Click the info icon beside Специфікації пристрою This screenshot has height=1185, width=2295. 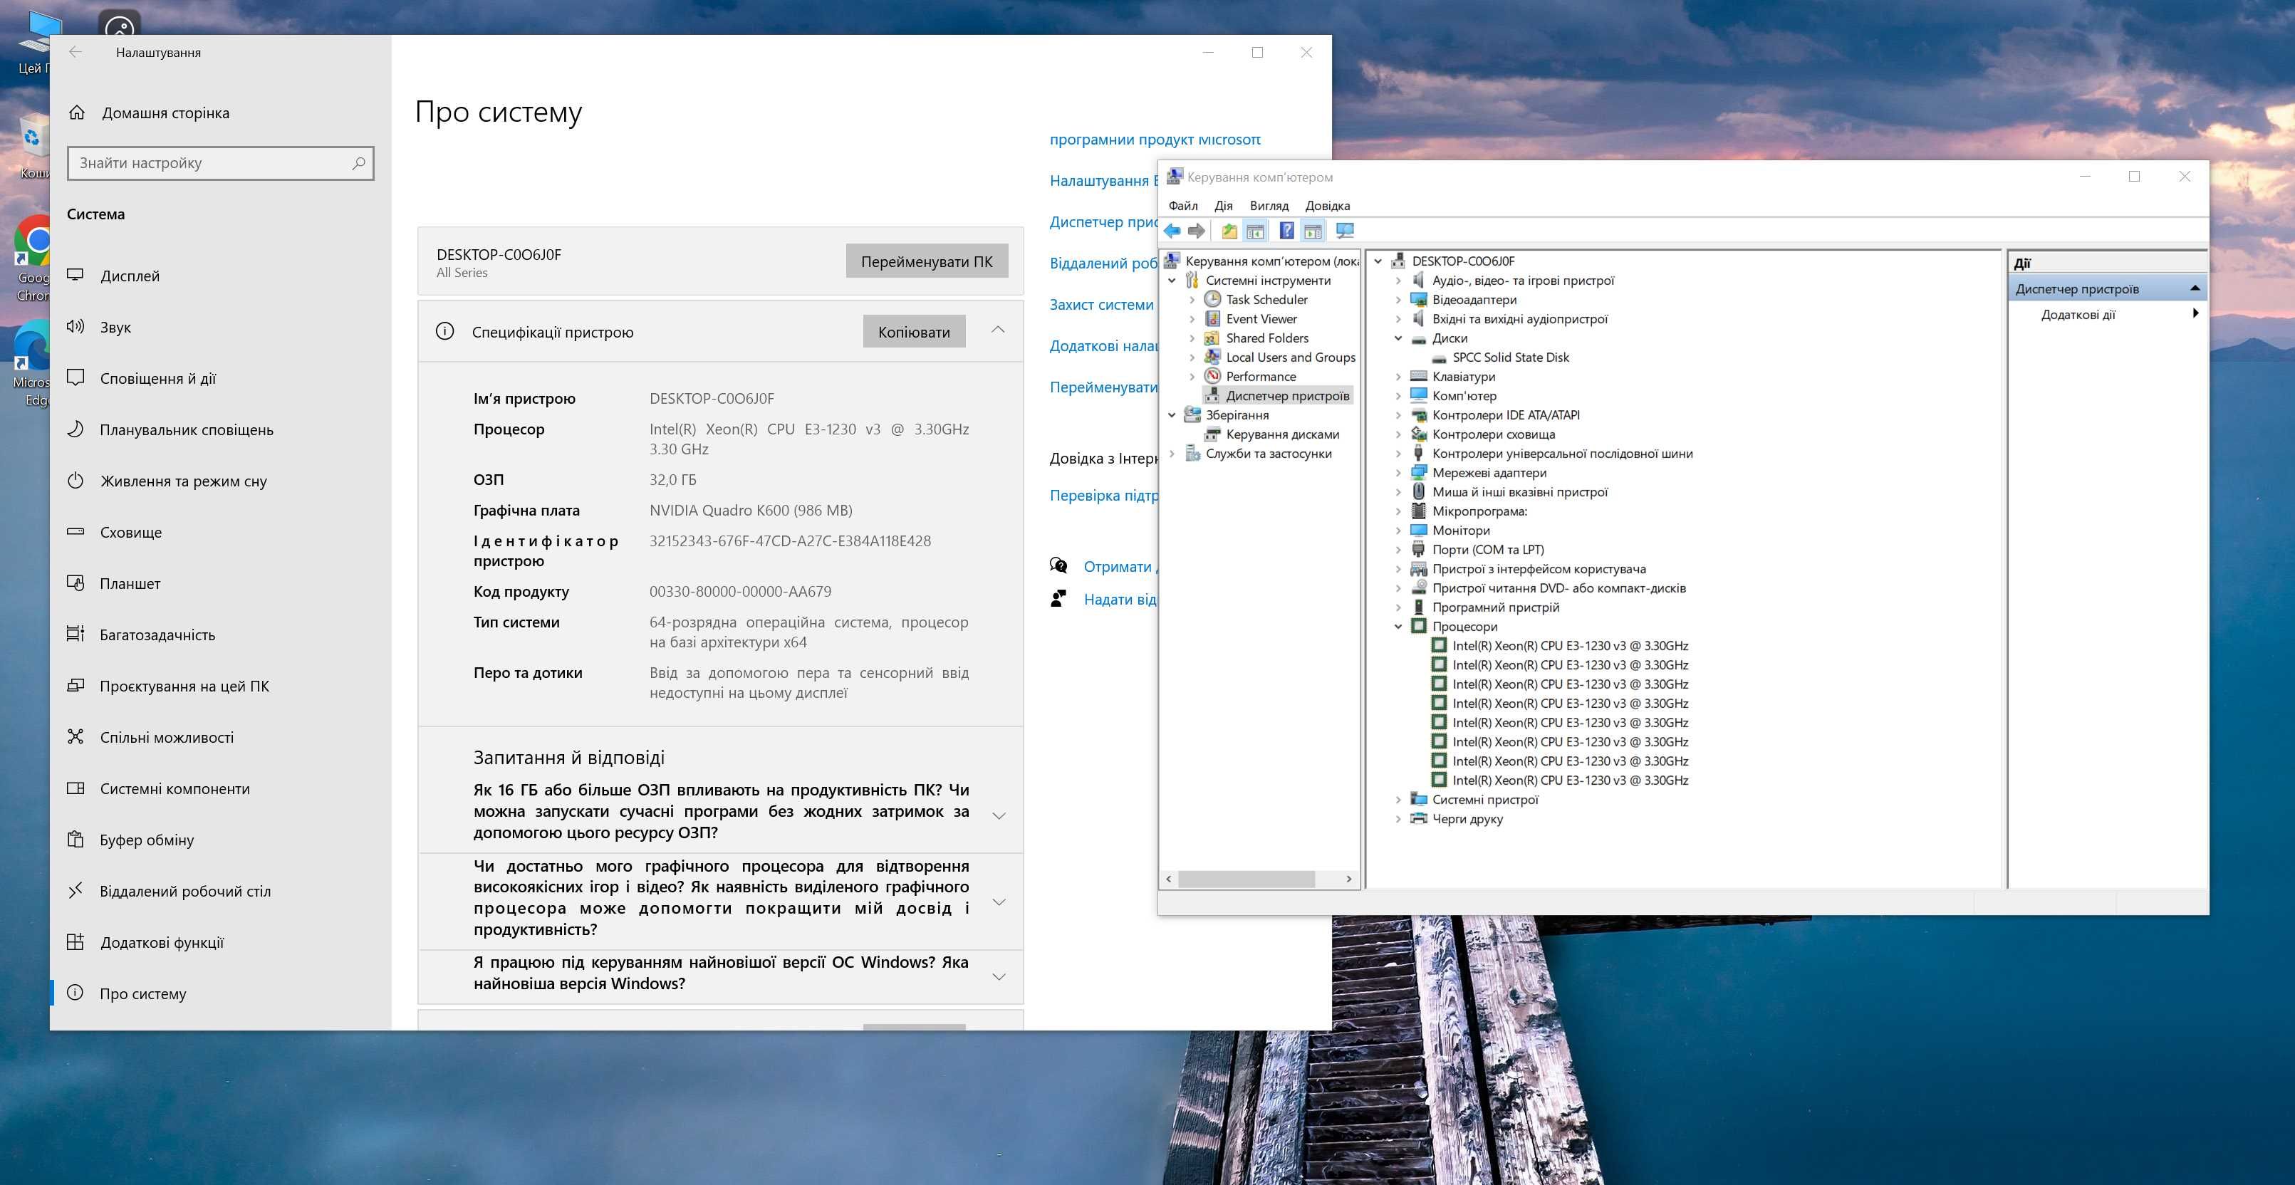(444, 331)
